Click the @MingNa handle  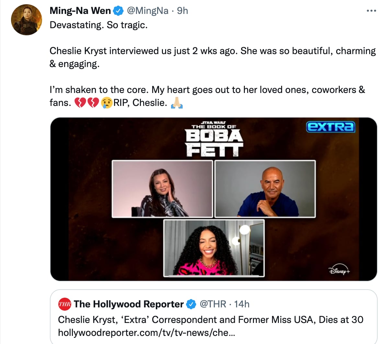tap(148, 11)
